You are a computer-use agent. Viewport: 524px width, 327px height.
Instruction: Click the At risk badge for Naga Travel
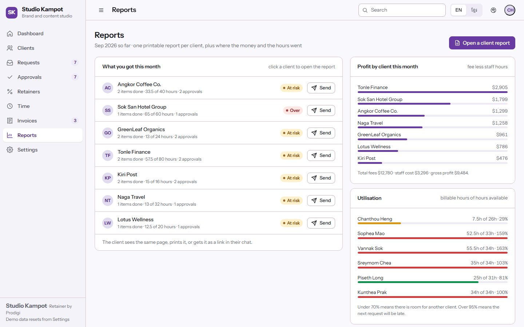291,201
